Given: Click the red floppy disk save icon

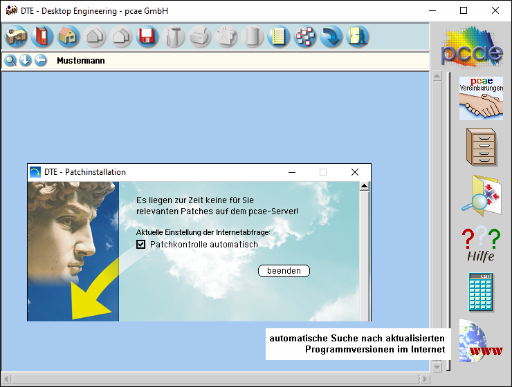Looking at the screenshot, I should (146, 36).
